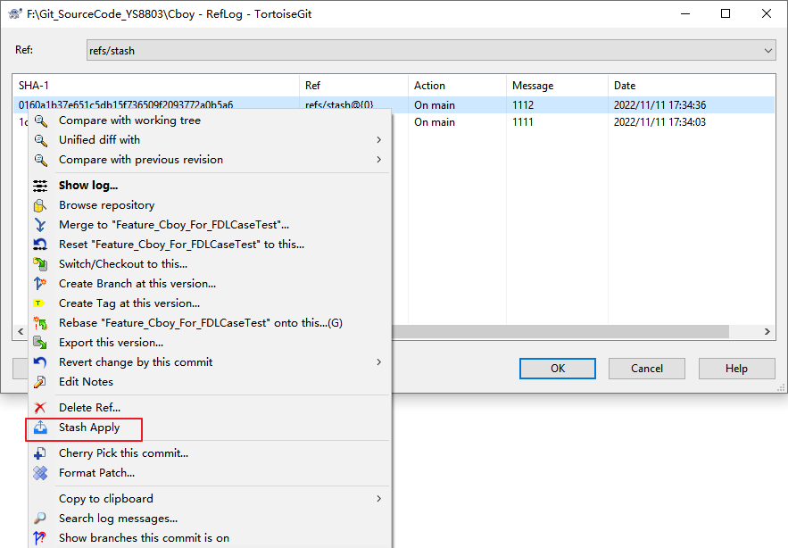This screenshot has width=788, height=548.
Task: Click the yellow Create Tag icon
Action: (39, 303)
